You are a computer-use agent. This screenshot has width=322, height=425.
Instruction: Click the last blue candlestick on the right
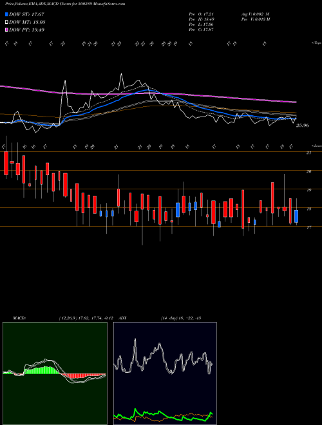click(296, 216)
